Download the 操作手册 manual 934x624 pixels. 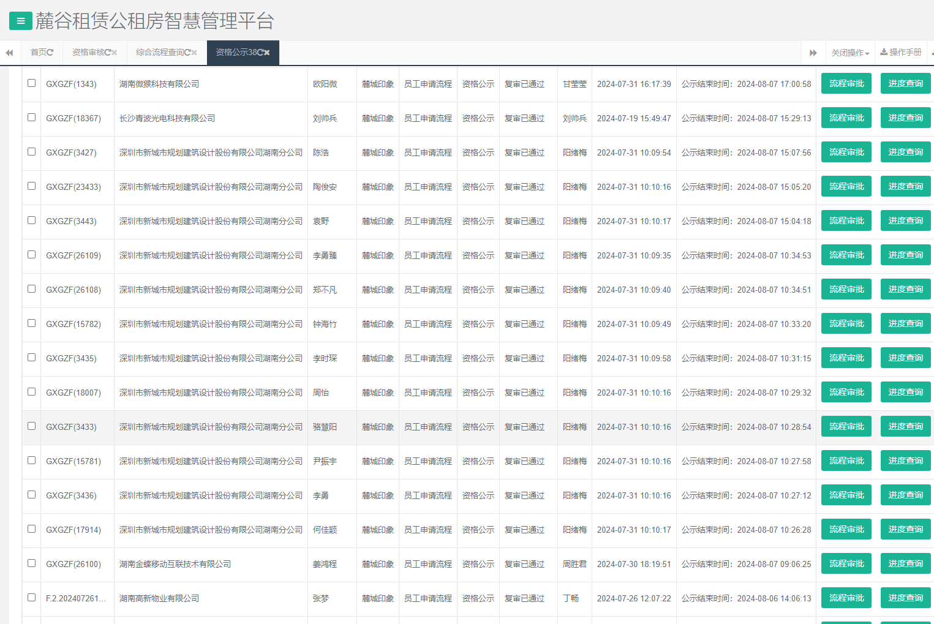click(900, 53)
